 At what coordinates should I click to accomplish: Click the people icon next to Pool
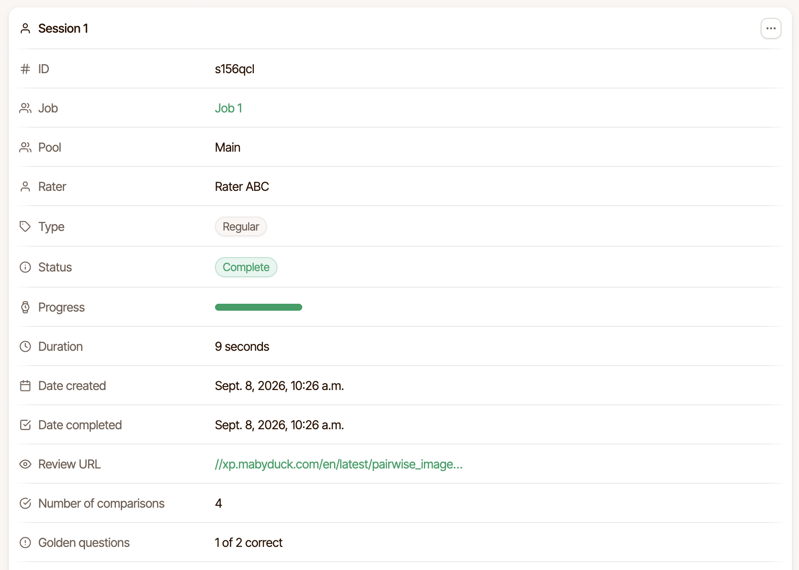[x=25, y=147]
